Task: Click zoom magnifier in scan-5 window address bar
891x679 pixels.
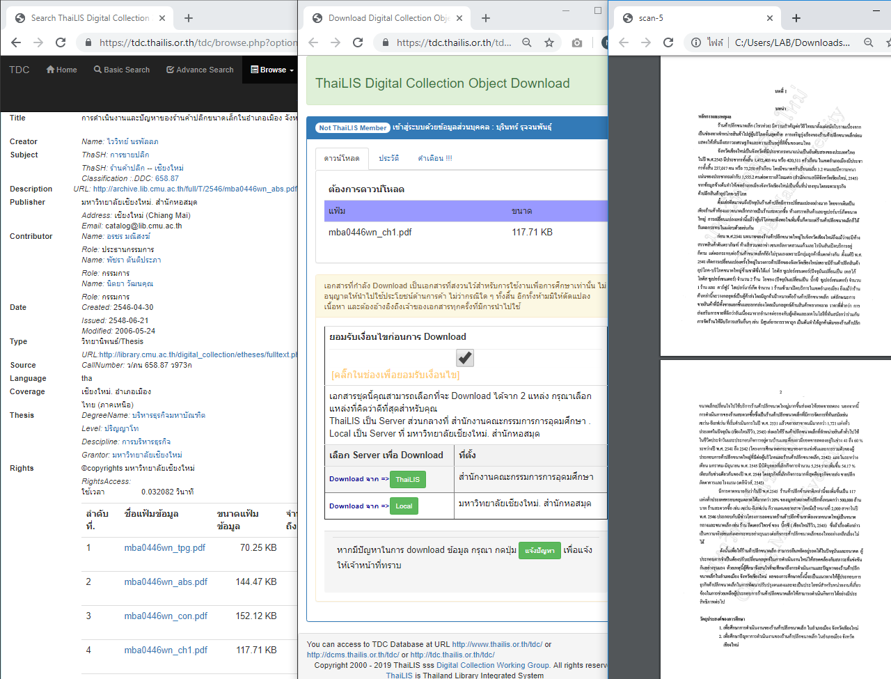Action: [x=869, y=42]
